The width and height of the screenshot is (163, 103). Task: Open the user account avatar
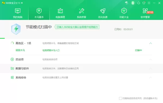pos(133,3)
